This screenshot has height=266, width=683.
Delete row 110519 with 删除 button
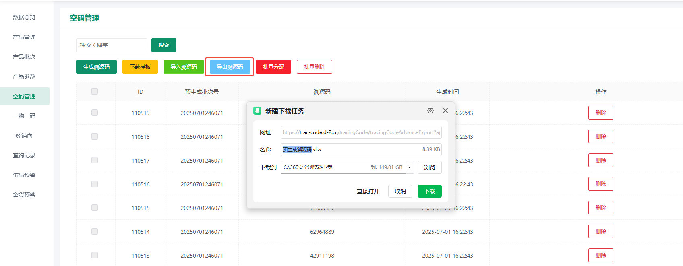click(x=600, y=113)
